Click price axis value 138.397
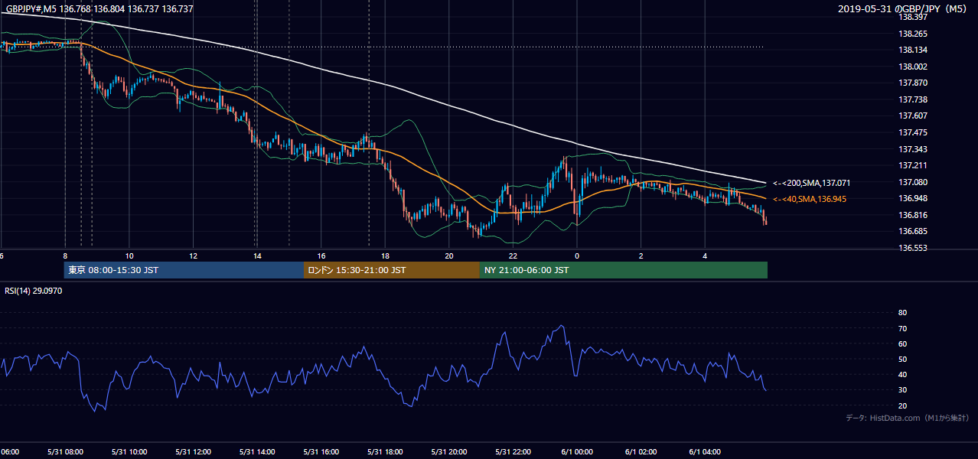Image resolution: width=978 pixels, height=459 pixels. click(x=912, y=17)
